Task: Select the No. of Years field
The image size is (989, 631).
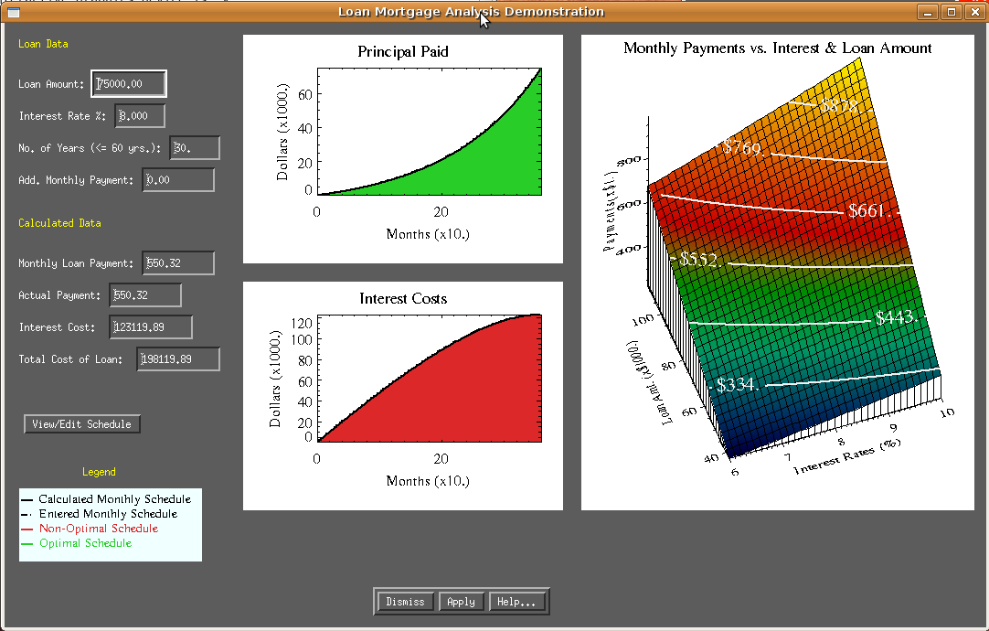Action: tap(195, 147)
